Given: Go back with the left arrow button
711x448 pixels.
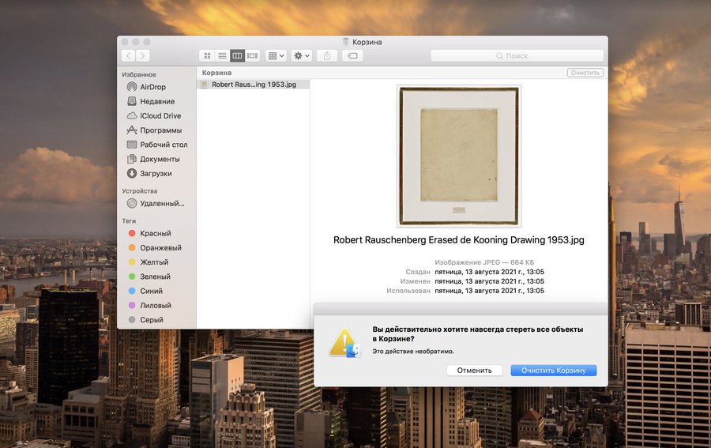Looking at the screenshot, I should click(x=128, y=56).
